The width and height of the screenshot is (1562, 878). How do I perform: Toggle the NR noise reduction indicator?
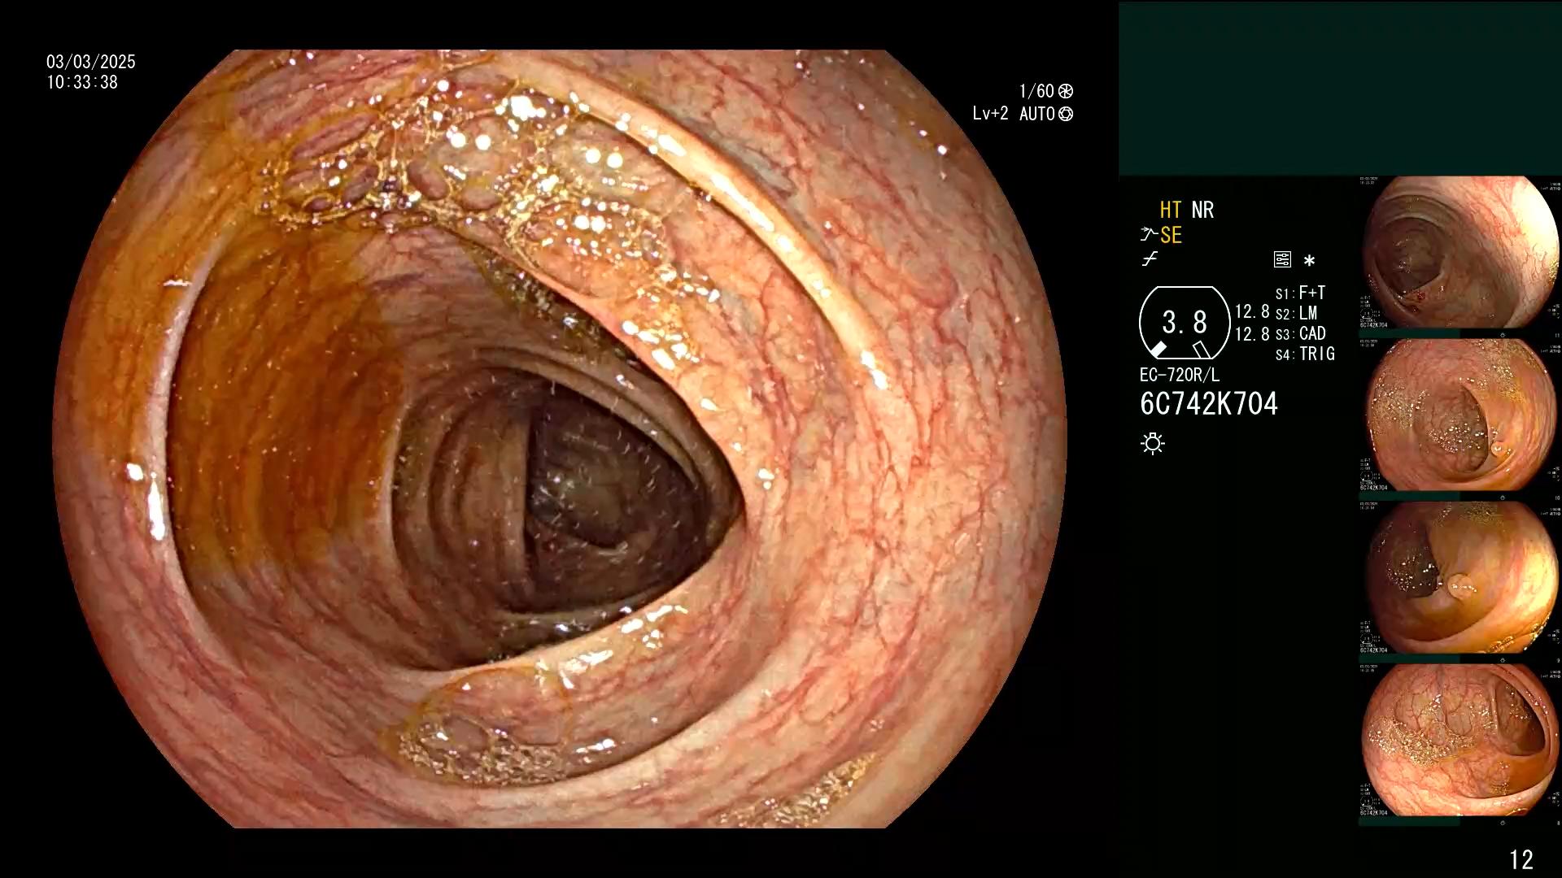(x=1202, y=210)
